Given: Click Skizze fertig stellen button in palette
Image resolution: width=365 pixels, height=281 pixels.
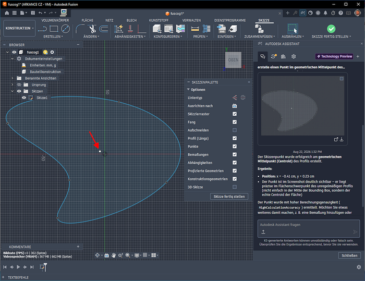Looking at the screenshot, I should (x=229, y=197).
